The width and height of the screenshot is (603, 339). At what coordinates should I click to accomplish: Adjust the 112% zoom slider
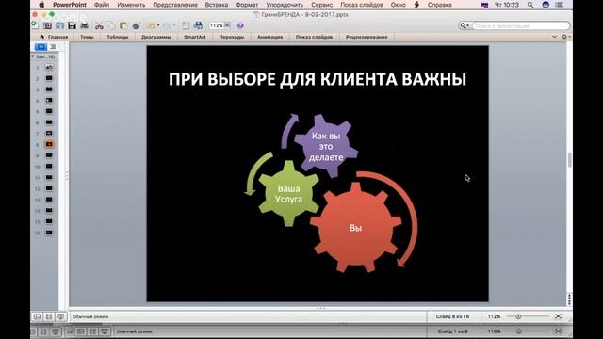tap(518, 316)
